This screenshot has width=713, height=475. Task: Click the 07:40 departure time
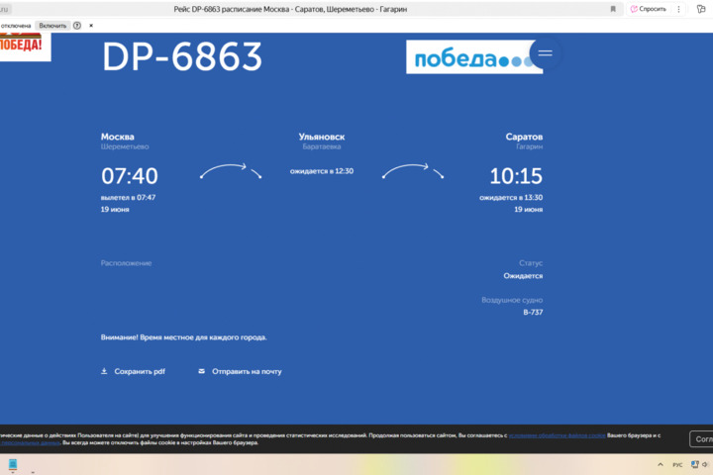129,176
